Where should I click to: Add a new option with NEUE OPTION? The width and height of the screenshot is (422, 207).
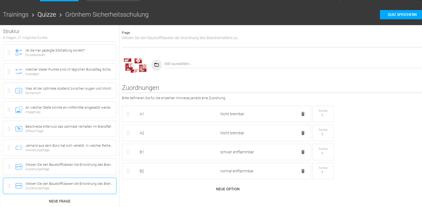(228, 189)
